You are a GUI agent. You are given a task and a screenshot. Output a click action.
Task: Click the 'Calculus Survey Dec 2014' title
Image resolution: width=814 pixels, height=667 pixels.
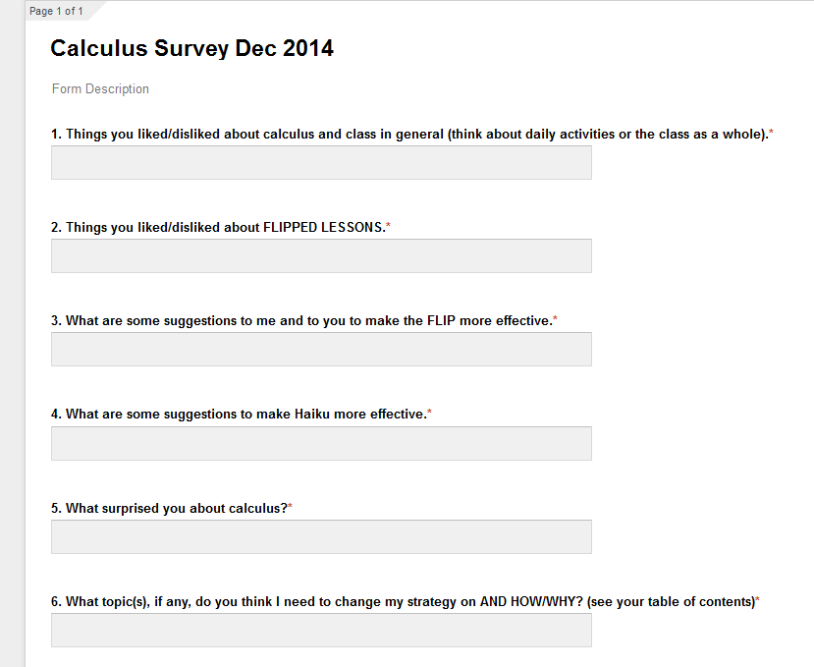tap(191, 48)
